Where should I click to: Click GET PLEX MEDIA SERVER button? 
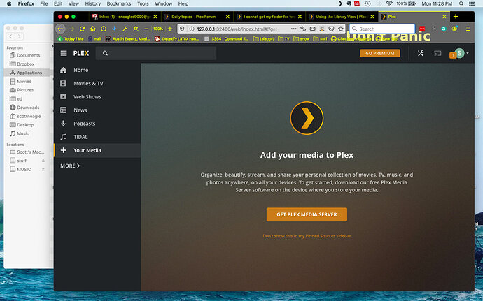pyautogui.click(x=307, y=214)
